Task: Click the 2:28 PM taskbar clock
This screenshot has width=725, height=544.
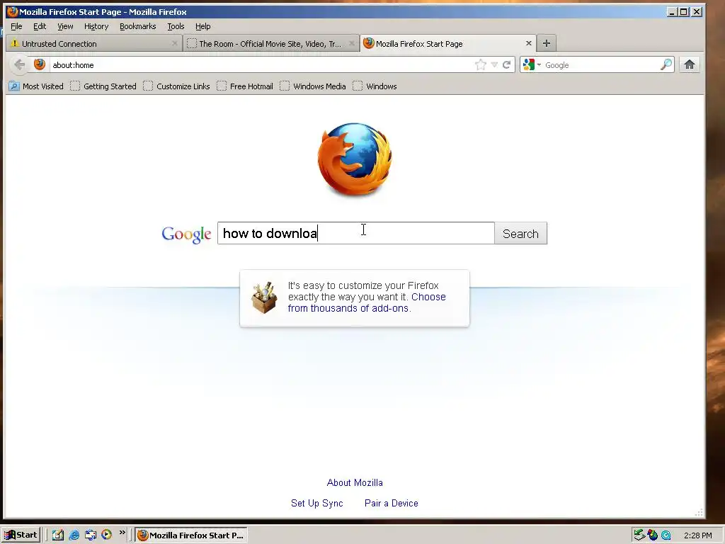Action: pos(697,535)
